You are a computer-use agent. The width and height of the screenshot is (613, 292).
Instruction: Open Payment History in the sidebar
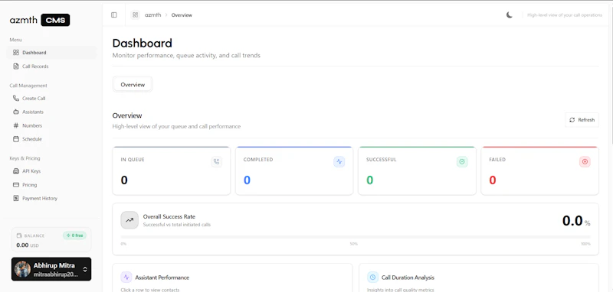(x=51, y=198)
